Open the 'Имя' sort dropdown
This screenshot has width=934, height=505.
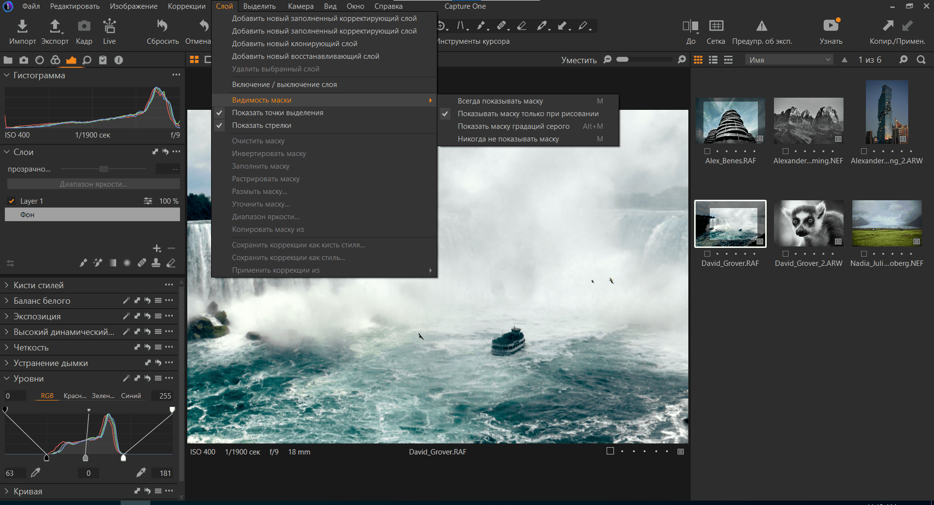pyautogui.click(x=789, y=60)
